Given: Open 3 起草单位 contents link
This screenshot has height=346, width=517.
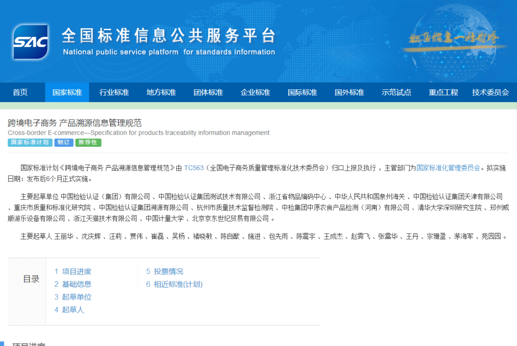Looking at the screenshot, I should pos(73,297).
